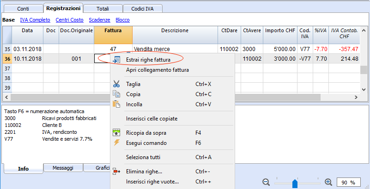
Task: Zoom out with the minus magnifier
Action: [266, 182]
